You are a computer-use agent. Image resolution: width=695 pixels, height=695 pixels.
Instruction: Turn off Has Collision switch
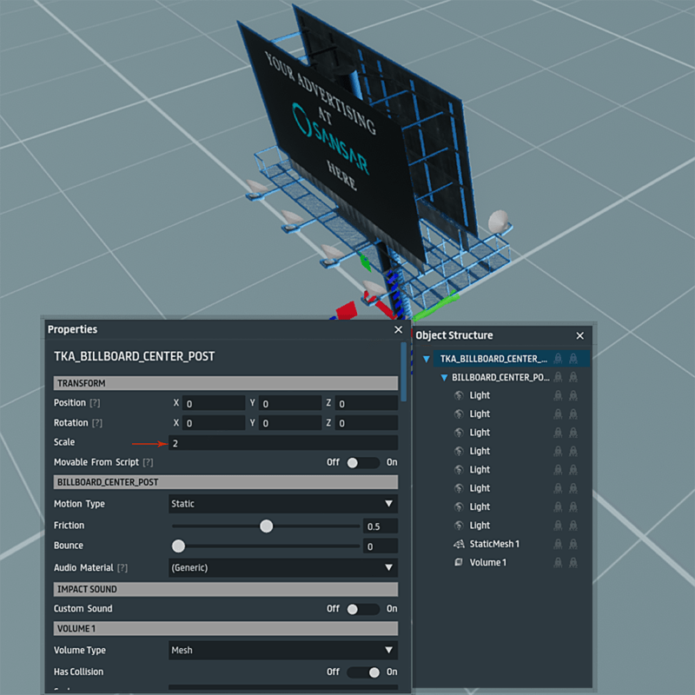click(x=363, y=672)
